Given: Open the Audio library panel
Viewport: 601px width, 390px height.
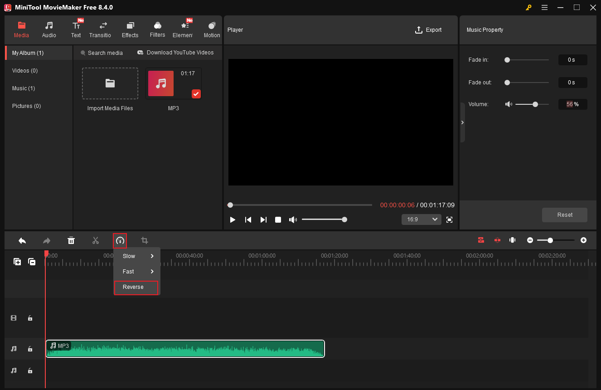Looking at the screenshot, I should [x=48, y=28].
